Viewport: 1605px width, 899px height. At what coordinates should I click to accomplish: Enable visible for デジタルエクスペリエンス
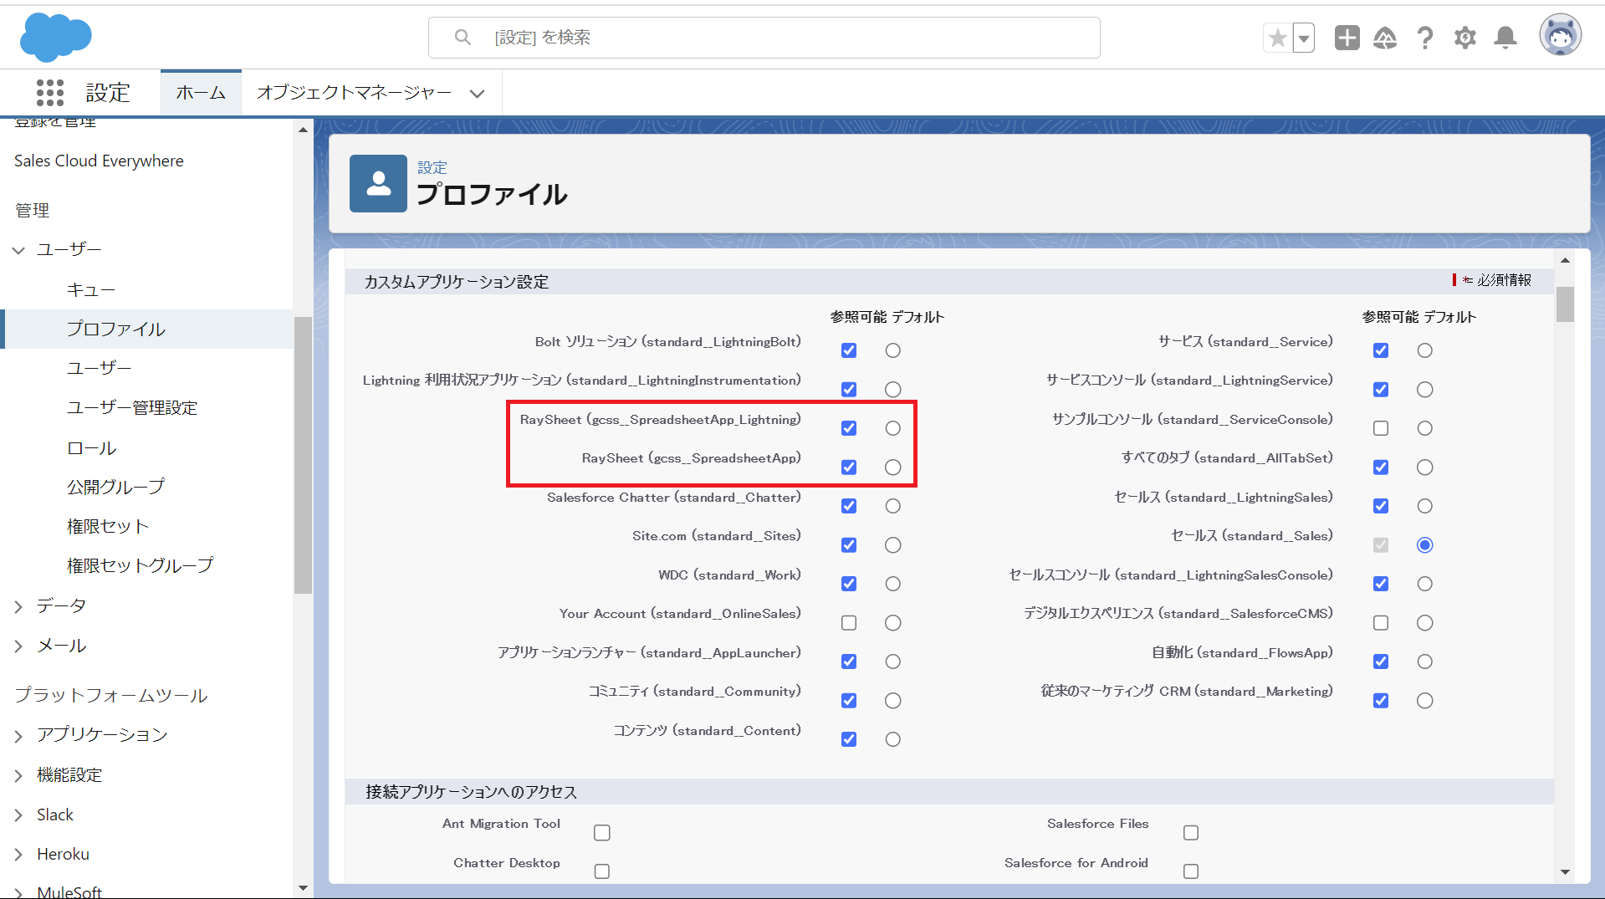(x=1381, y=623)
